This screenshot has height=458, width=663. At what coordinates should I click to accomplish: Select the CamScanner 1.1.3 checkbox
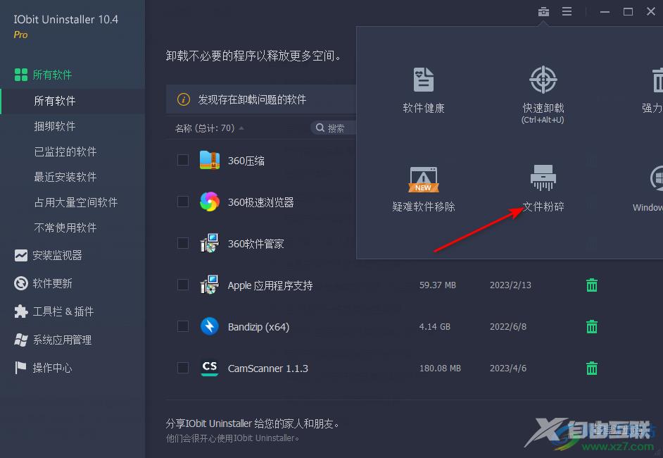[x=183, y=367]
